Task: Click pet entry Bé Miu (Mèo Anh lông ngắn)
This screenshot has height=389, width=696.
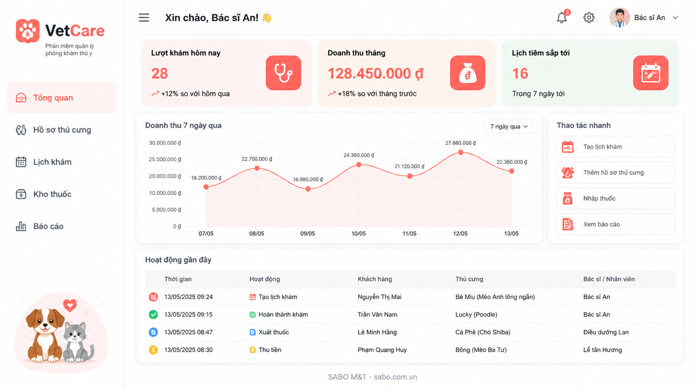Action: point(495,297)
